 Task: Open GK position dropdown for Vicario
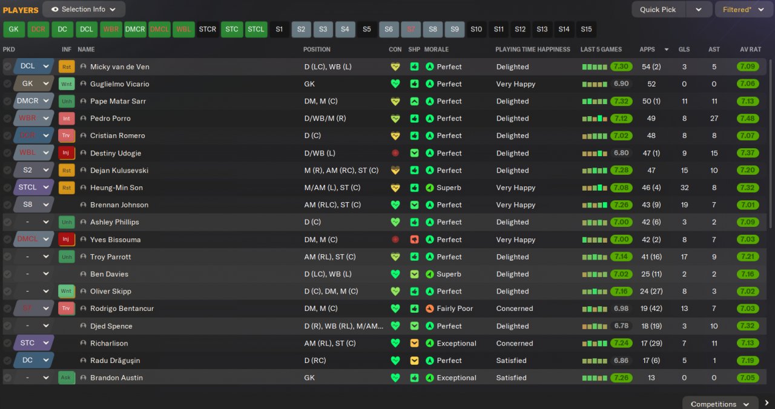click(34, 84)
